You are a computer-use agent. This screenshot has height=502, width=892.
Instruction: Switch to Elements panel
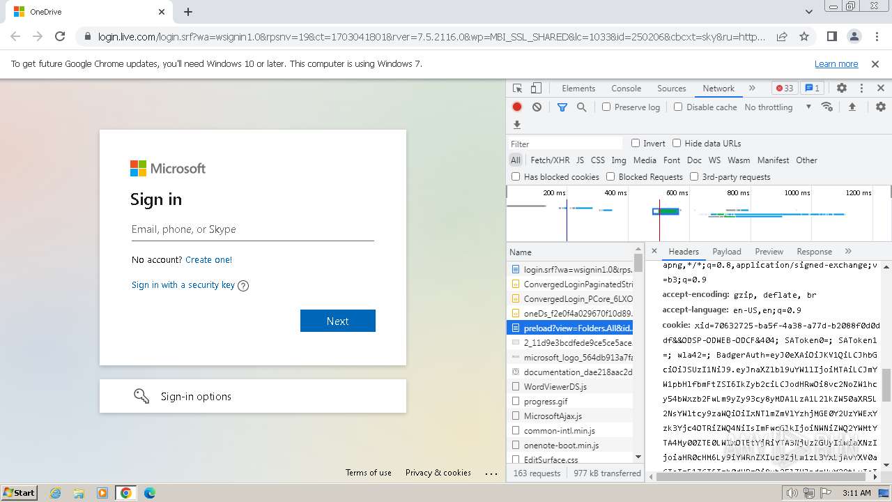click(578, 89)
